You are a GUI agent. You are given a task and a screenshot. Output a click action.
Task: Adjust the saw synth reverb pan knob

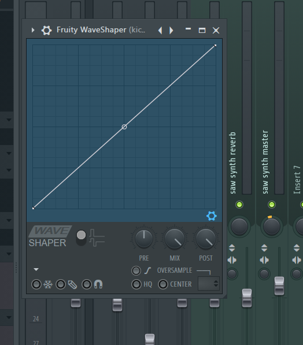239,227
